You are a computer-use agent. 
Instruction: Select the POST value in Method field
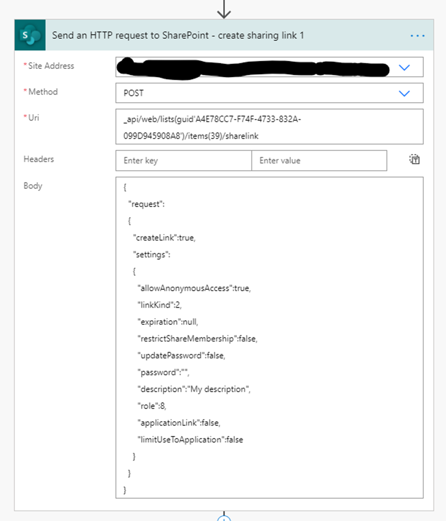134,94
